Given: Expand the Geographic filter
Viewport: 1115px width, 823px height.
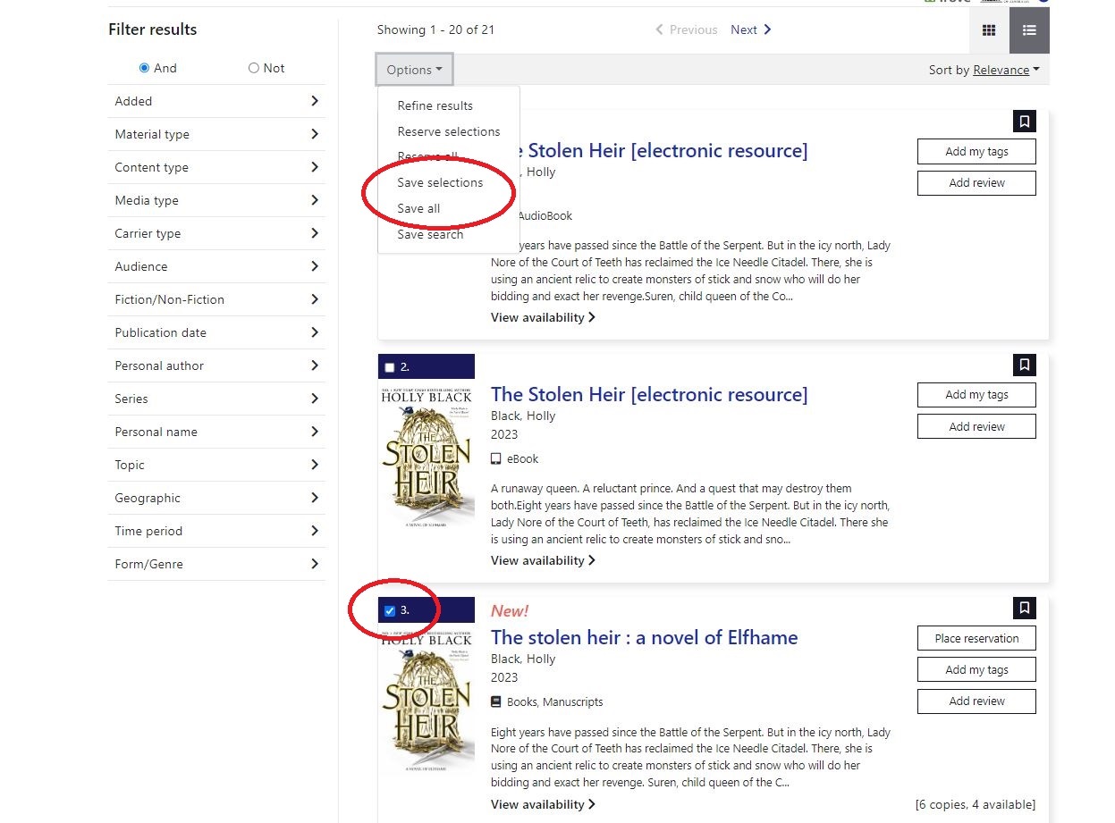Looking at the screenshot, I should pos(216,498).
